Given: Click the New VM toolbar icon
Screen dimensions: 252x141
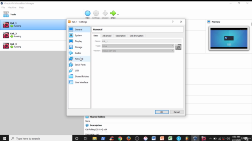Looking at the screenshot, I should pyautogui.click(x=87, y=13).
